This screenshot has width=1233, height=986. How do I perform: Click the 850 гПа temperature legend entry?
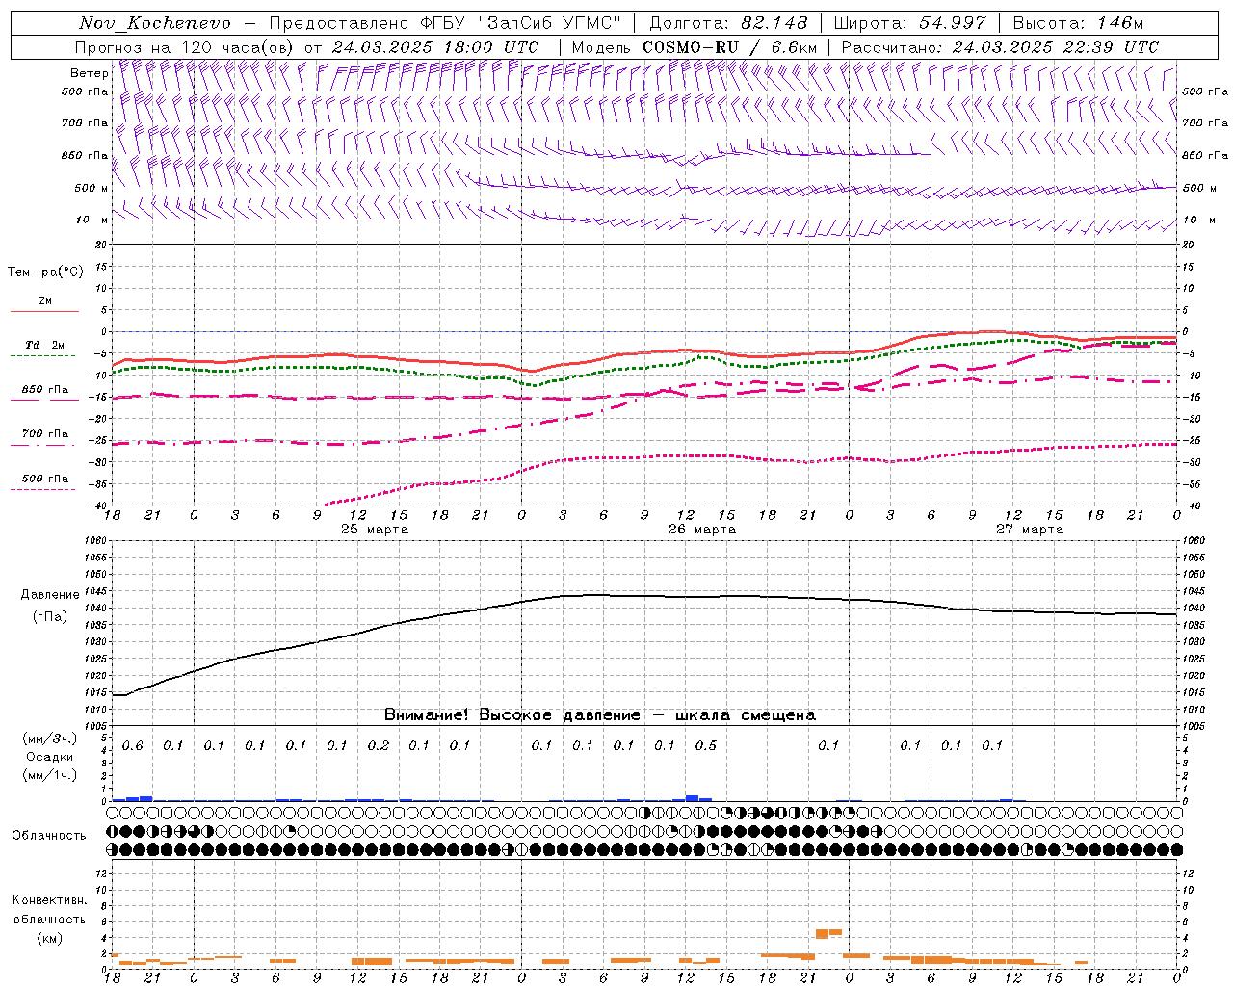pyautogui.click(x=44, y=390)
